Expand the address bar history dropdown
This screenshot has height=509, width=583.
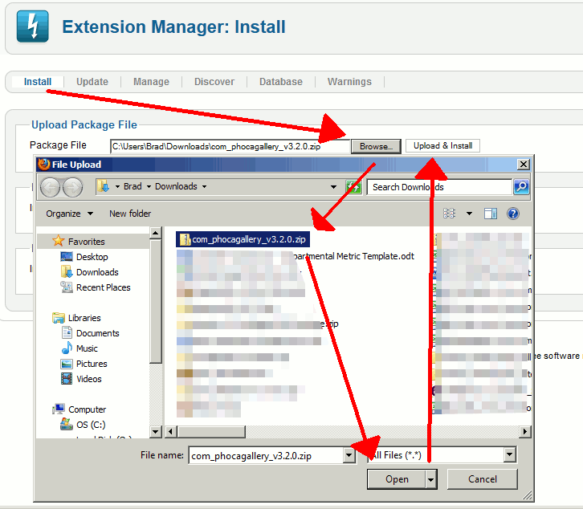[x=333, y=186]
